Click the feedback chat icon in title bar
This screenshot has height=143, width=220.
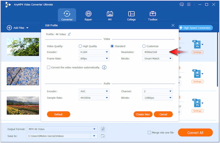182,4
